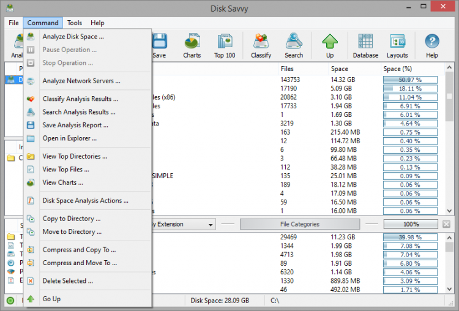Click the pie chart icon beside View Charts
Image resolution: width=459 pixels, height=311 pixels.
pyautogui.click(x=31, y=182)
